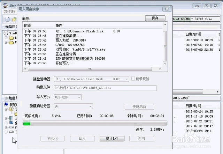Click the green write progress bar
This screenshot has width=223, height=154.
95,123
